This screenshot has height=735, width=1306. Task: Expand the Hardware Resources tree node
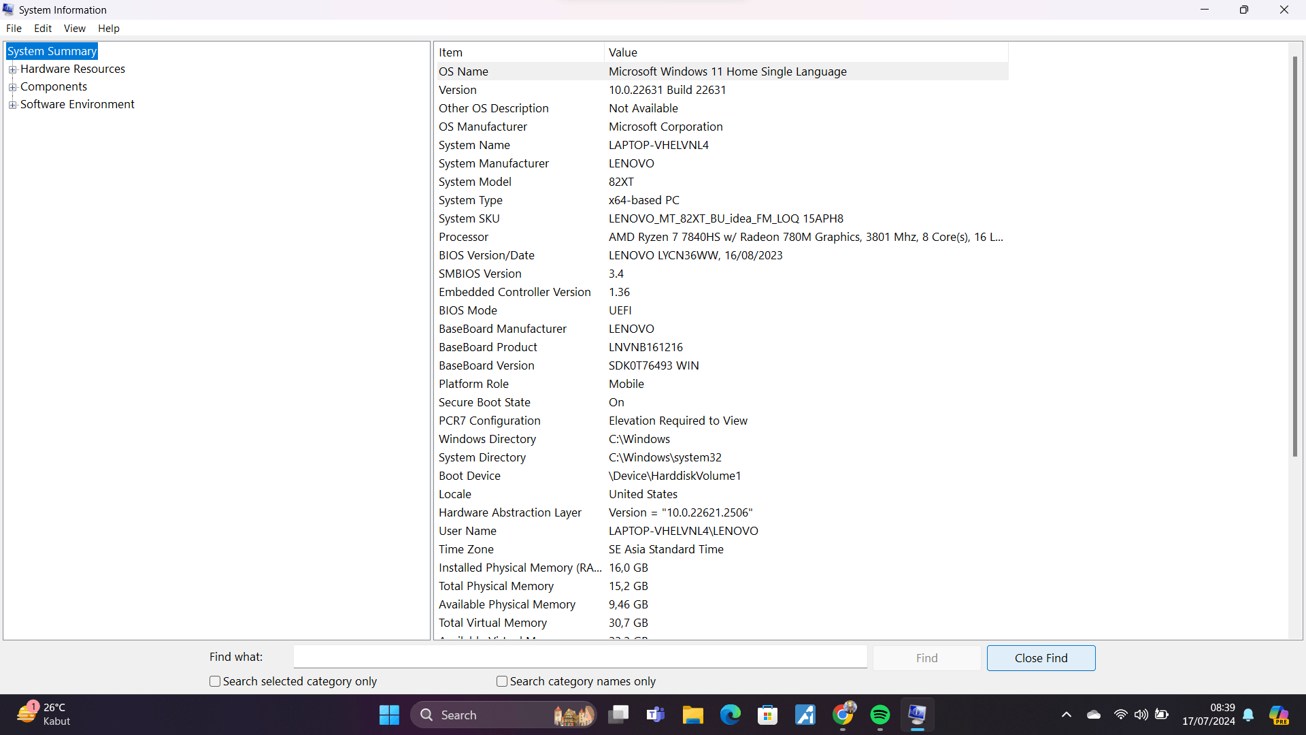(x=13, y=69)
